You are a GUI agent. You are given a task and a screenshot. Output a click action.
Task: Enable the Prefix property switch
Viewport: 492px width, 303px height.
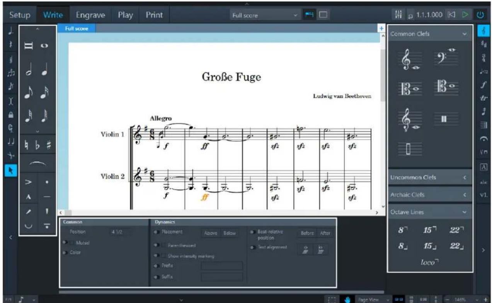tap(156, 266)
